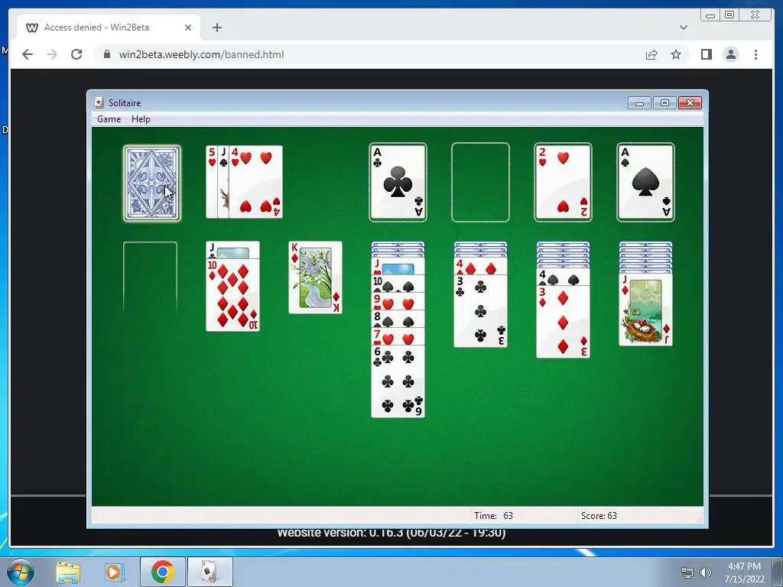This screenshot has width=783, height=587.
Task: Click the empty first tableau column
Action: click(151, 277)
